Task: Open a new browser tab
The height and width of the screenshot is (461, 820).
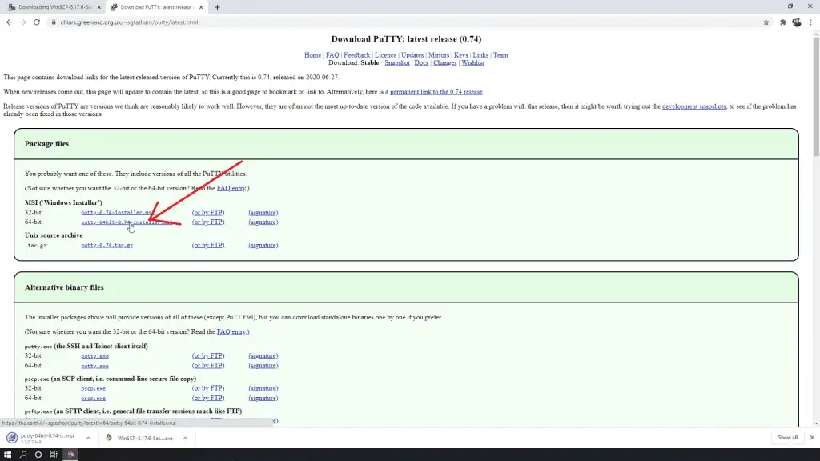Action: click(217, 7)
